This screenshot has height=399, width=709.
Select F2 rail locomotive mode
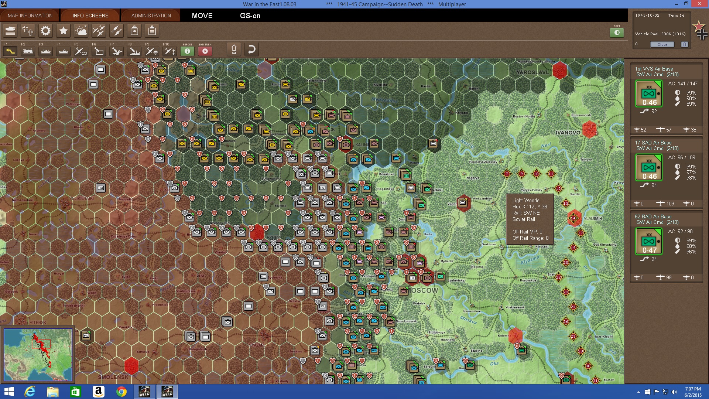click(x=28, y=51)
